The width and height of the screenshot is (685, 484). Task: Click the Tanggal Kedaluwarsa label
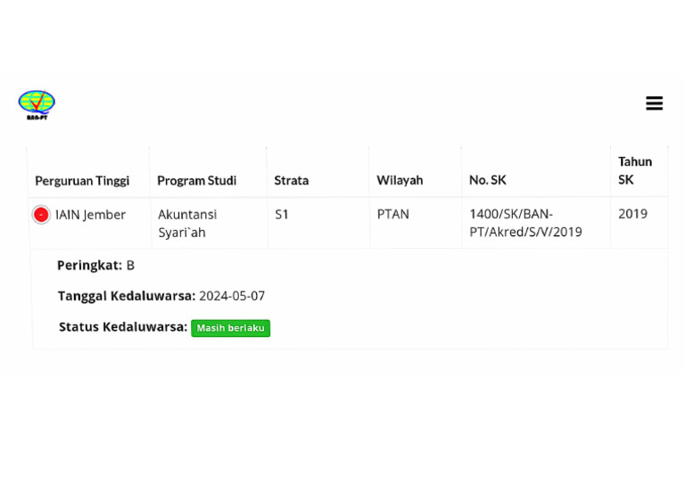click(126, 296)
